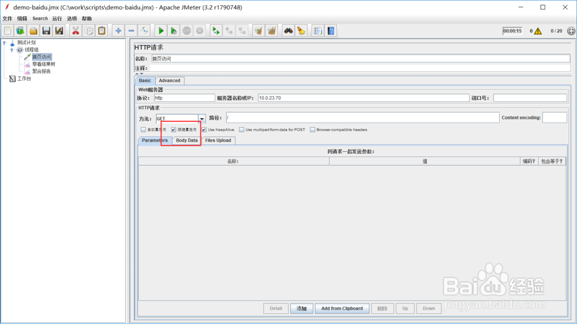Click the round status icon after 0/20
Image resolution: width=577 pixels, height=324 pixels.
[x=571, y=31]
